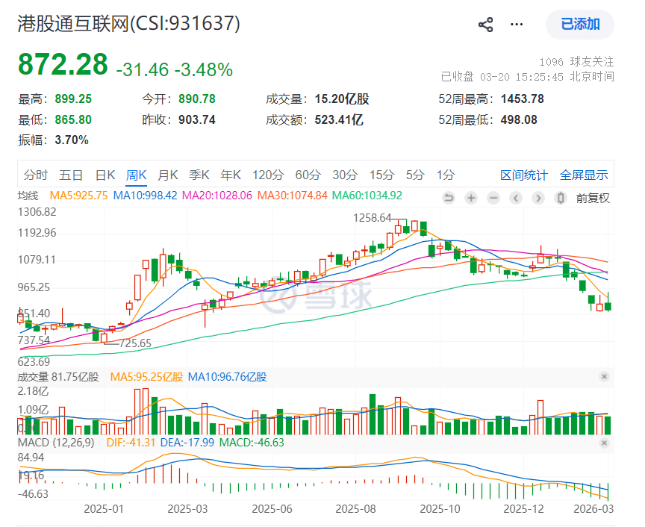Screen dimensions: 645x527
Task: Hide the 成交量 volume sub-panel
Action: [605, 376]
